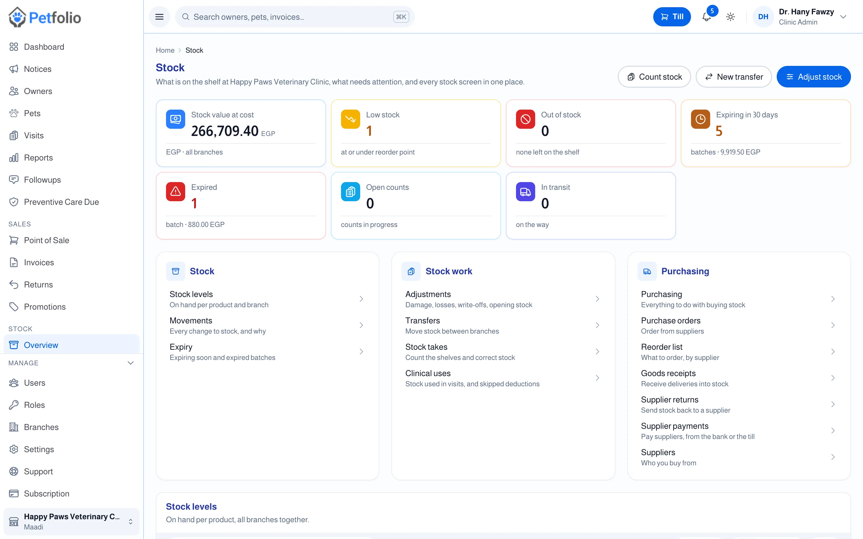Click the Expiring in 30 days clock icon

[700, 119]
